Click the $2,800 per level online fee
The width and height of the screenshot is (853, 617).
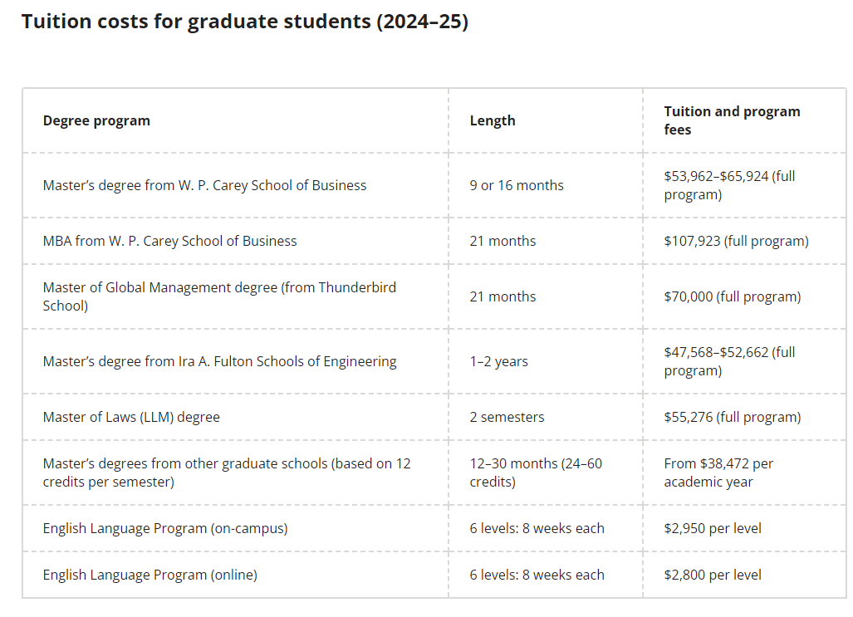pos(713,575)
